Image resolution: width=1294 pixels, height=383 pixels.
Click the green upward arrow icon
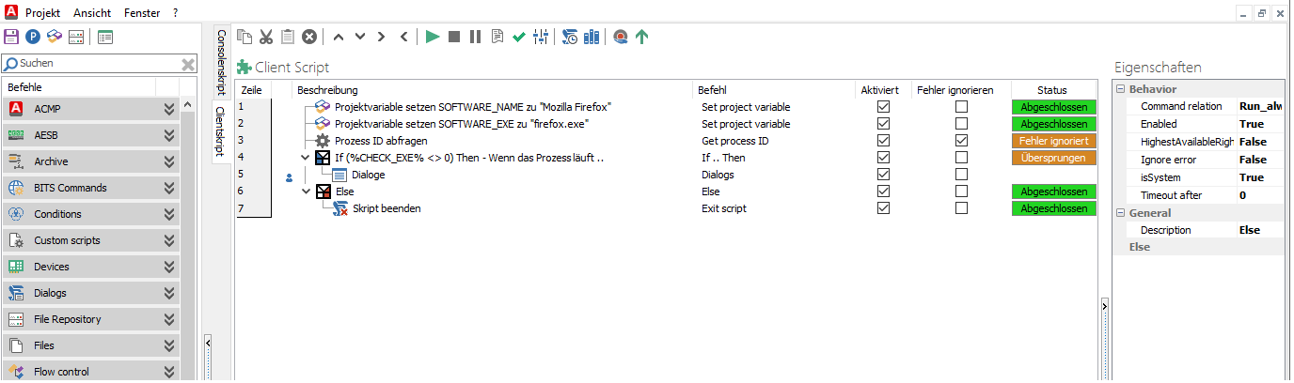tap(642, 37)
